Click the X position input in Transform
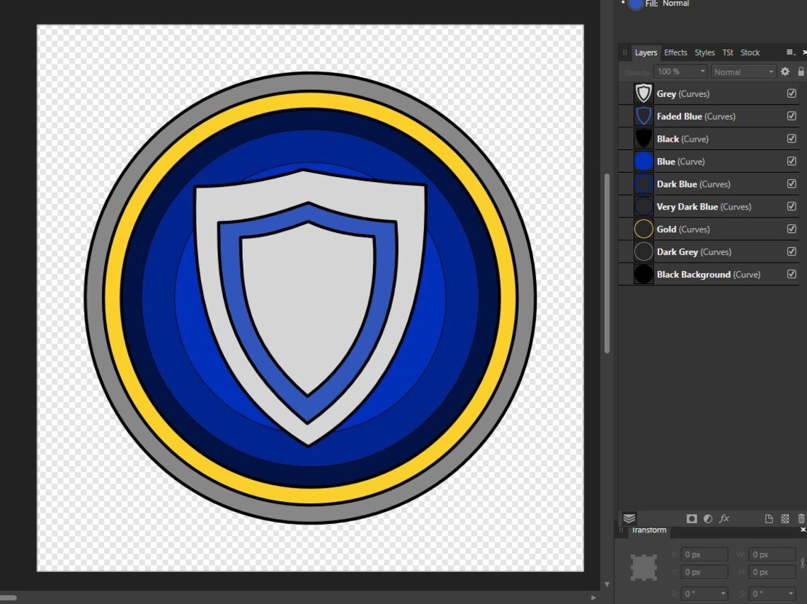This screenshot has width=807, height=604. point(704,554)
